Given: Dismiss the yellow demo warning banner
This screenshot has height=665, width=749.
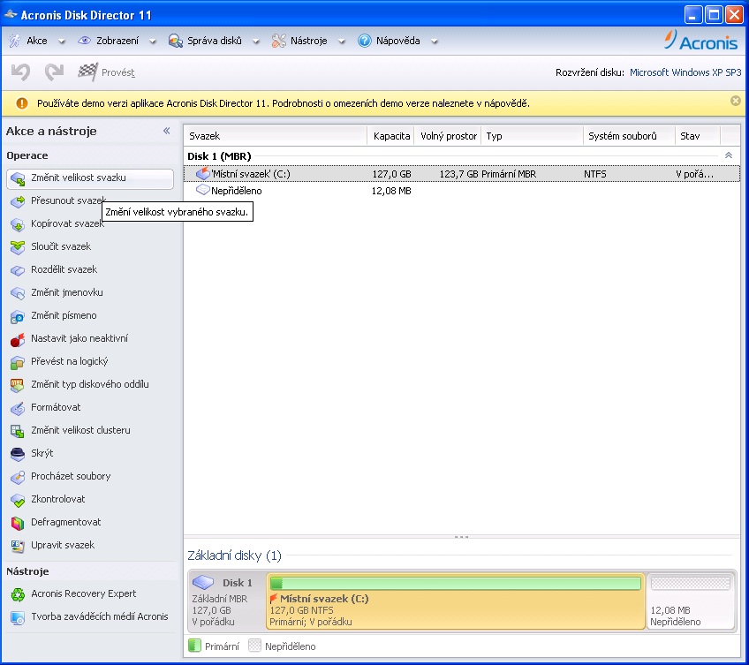Looking at the screenshot, I should [736, 101].
